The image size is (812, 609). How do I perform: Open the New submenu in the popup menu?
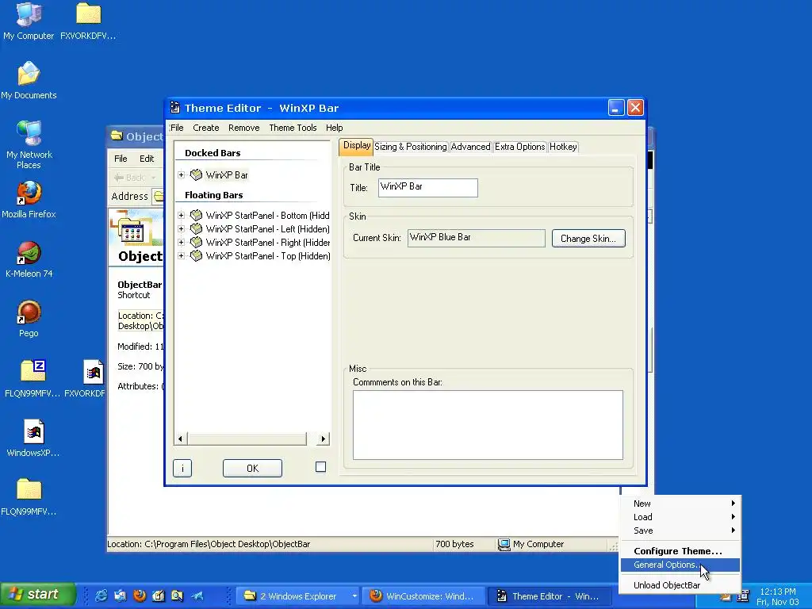click(680, 504)
